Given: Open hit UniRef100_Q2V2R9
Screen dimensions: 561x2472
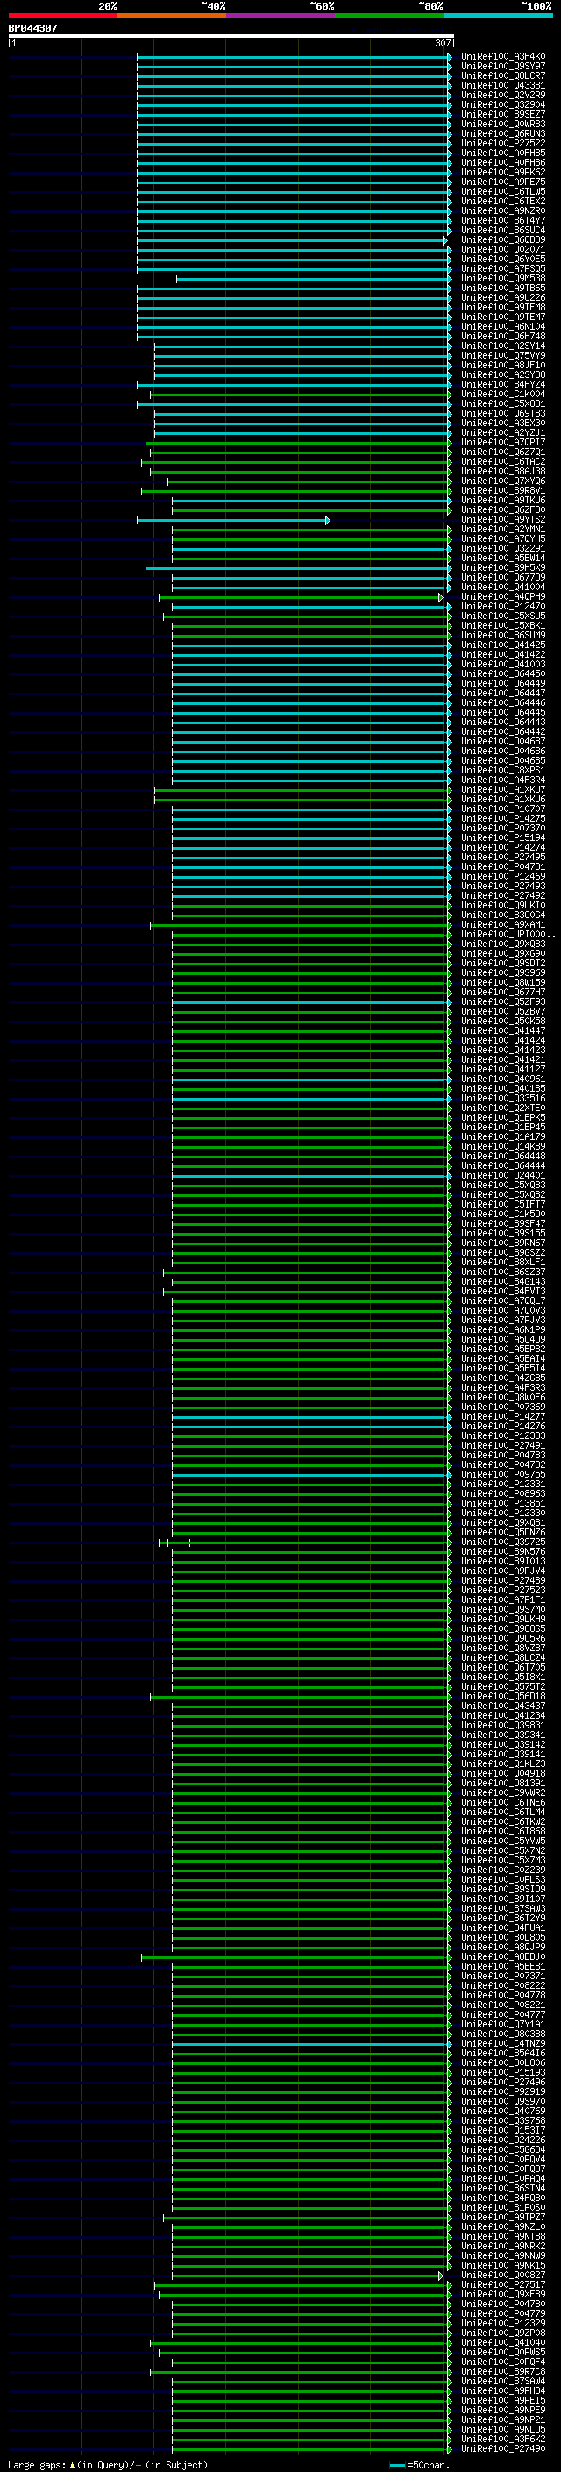Looking at the screenshot, I should tap(502, 95).
